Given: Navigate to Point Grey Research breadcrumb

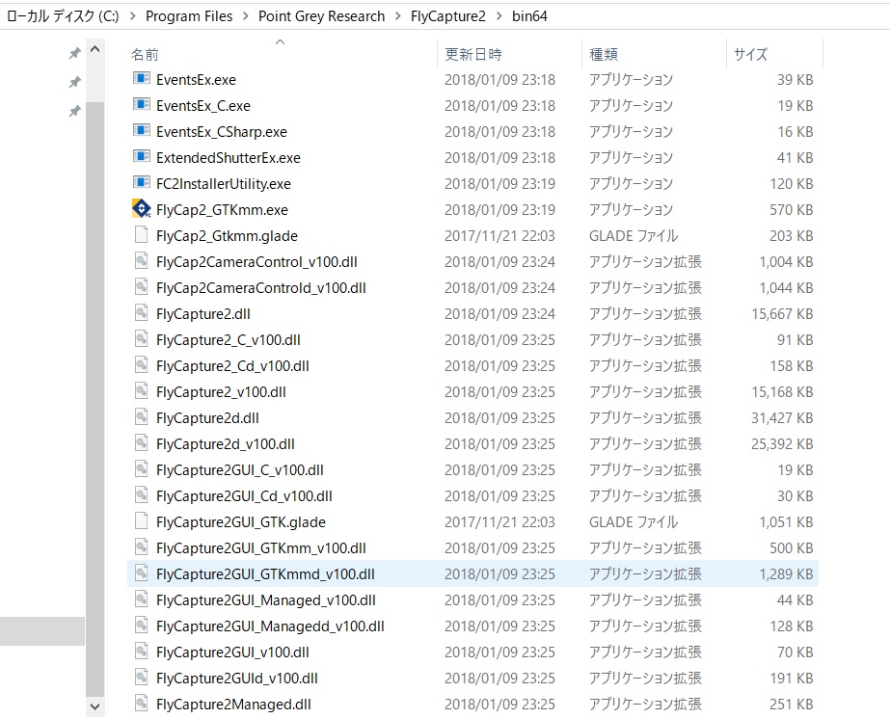Looking at the screenshot, I should (321, 15).
